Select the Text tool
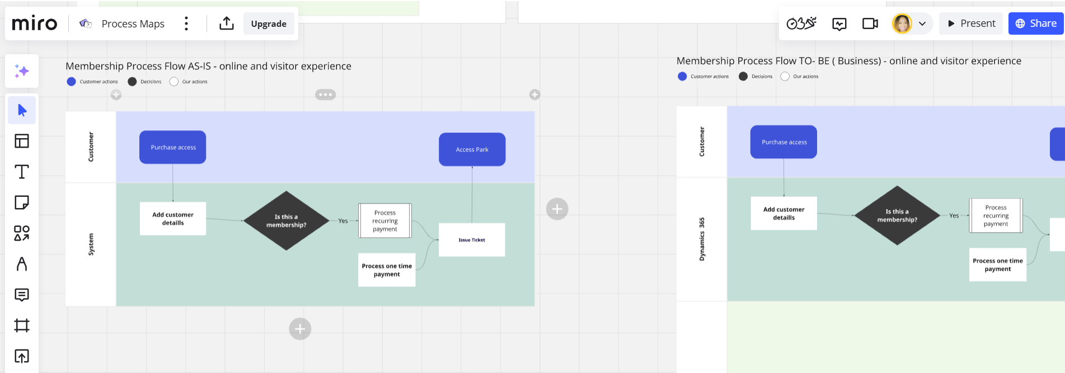The height and width of the screenshot is (373, 1065). (22, 172)
